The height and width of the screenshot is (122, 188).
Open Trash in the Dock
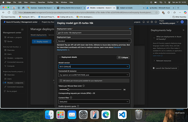139,114
